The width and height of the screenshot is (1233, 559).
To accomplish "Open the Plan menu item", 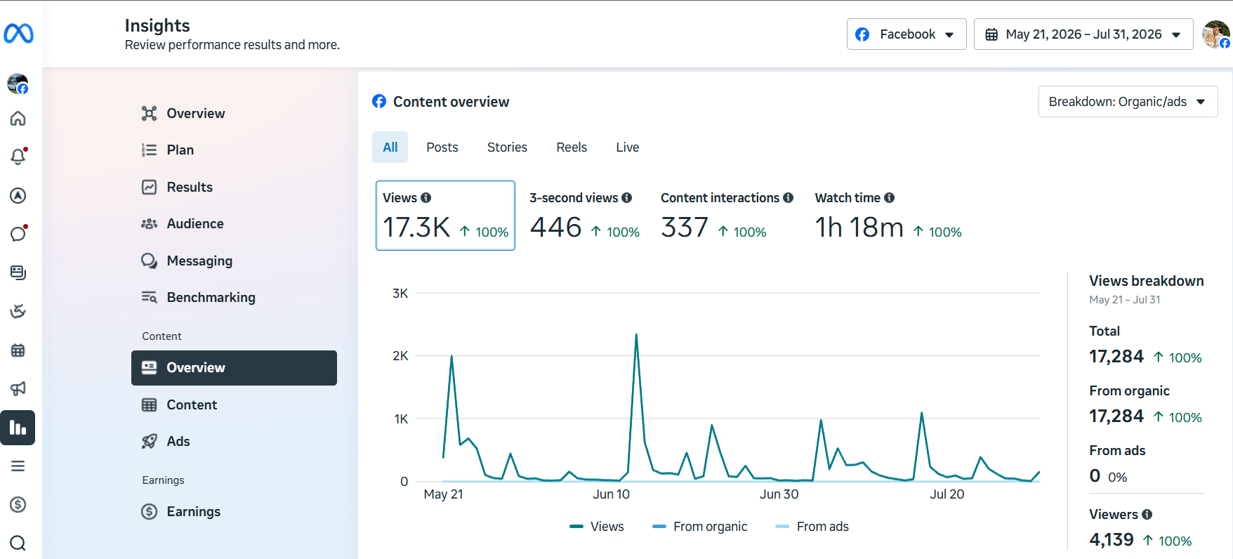I will 234,150.
